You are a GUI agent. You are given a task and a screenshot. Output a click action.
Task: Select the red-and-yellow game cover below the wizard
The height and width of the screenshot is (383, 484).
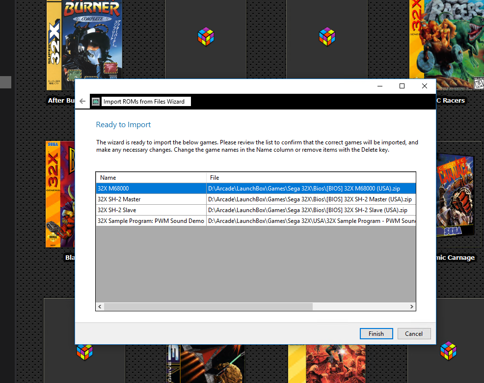(x=327, y=364)
